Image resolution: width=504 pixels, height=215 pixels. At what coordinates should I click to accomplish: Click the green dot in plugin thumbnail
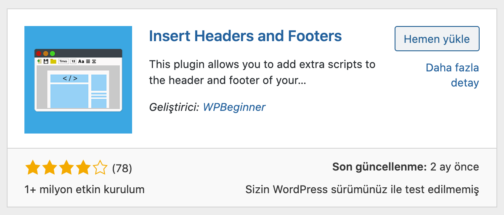(53, 54)
